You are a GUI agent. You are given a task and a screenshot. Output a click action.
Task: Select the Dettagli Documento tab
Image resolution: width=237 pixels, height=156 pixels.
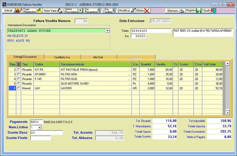coord(25,57)
